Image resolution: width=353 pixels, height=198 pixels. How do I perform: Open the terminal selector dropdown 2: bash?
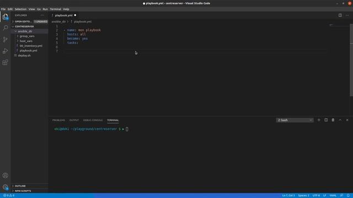295,120
